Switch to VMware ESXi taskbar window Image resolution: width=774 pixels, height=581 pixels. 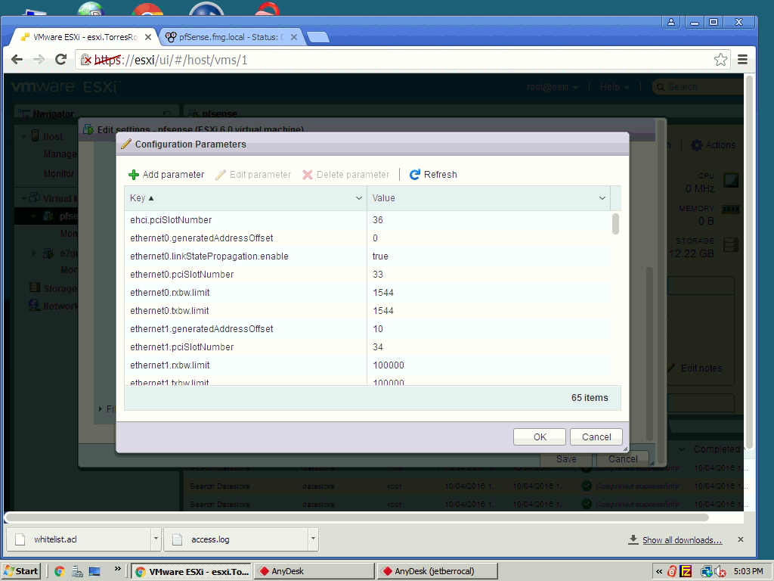pyautogui.click(x=191, y=572)
